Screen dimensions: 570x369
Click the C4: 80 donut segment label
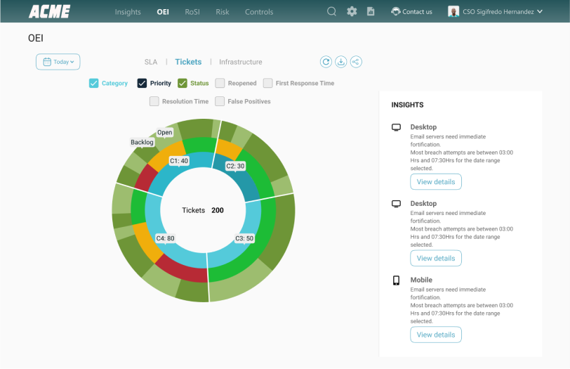(x=165, y=238)
